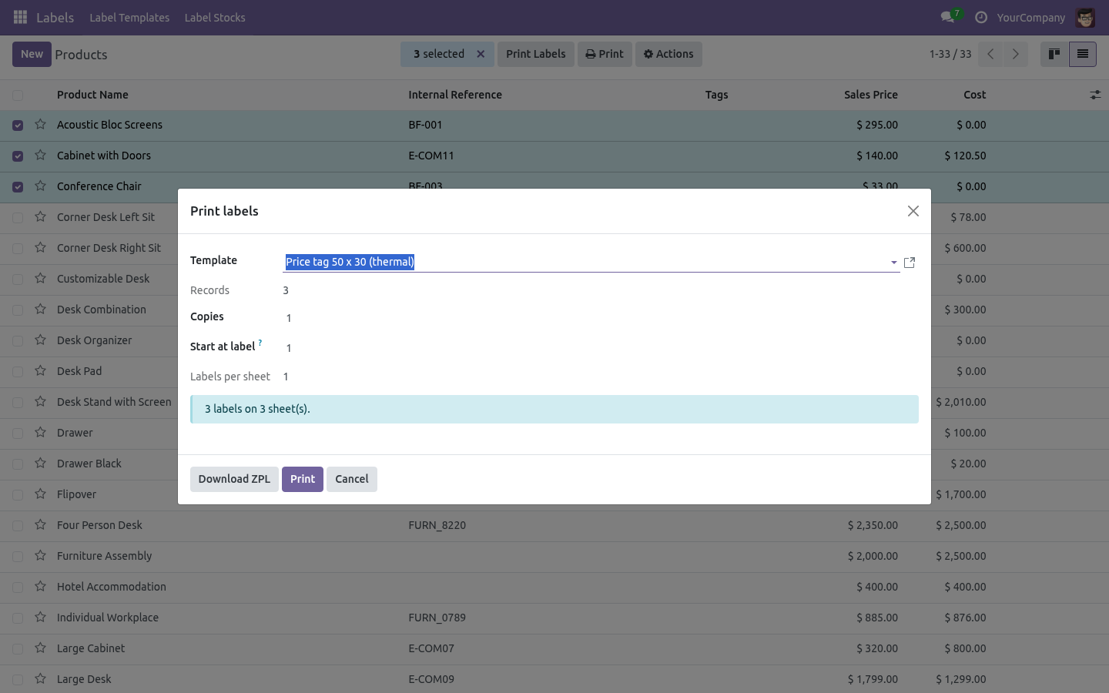This screenshot has height=693, width=1109.
Task: Open the Actions dropdown menu
Action: point(668,54)
